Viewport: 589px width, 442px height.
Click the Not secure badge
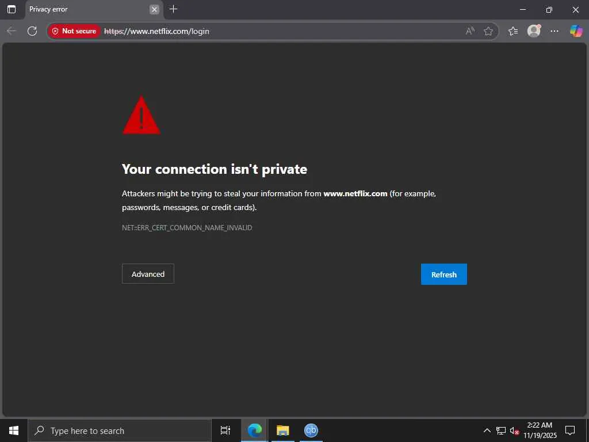74,31
